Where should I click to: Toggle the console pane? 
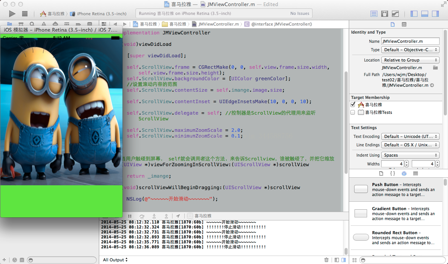point(344,260)
